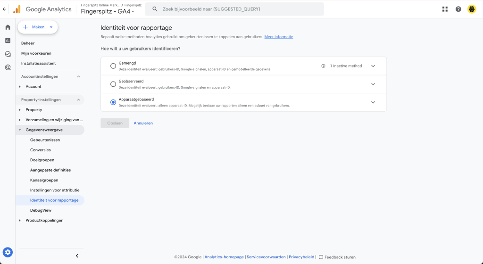Open the user account avatar
Image resolution: width=483 pixels, height=264 pixels.
click(x=472, y=9)
